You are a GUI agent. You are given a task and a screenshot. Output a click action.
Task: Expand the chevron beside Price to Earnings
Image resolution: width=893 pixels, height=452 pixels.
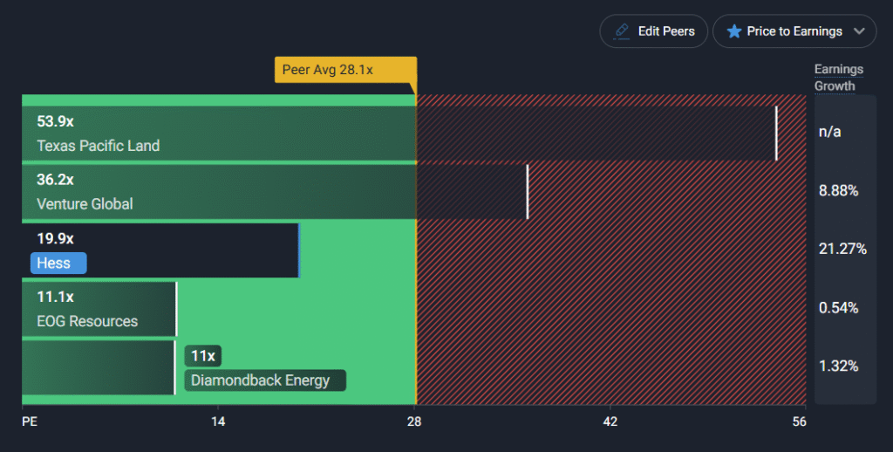[x=859, y=31]
